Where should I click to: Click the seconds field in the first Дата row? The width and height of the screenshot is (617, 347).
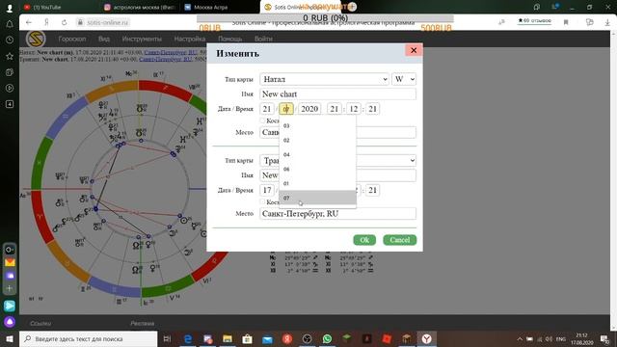coord(372,109)
